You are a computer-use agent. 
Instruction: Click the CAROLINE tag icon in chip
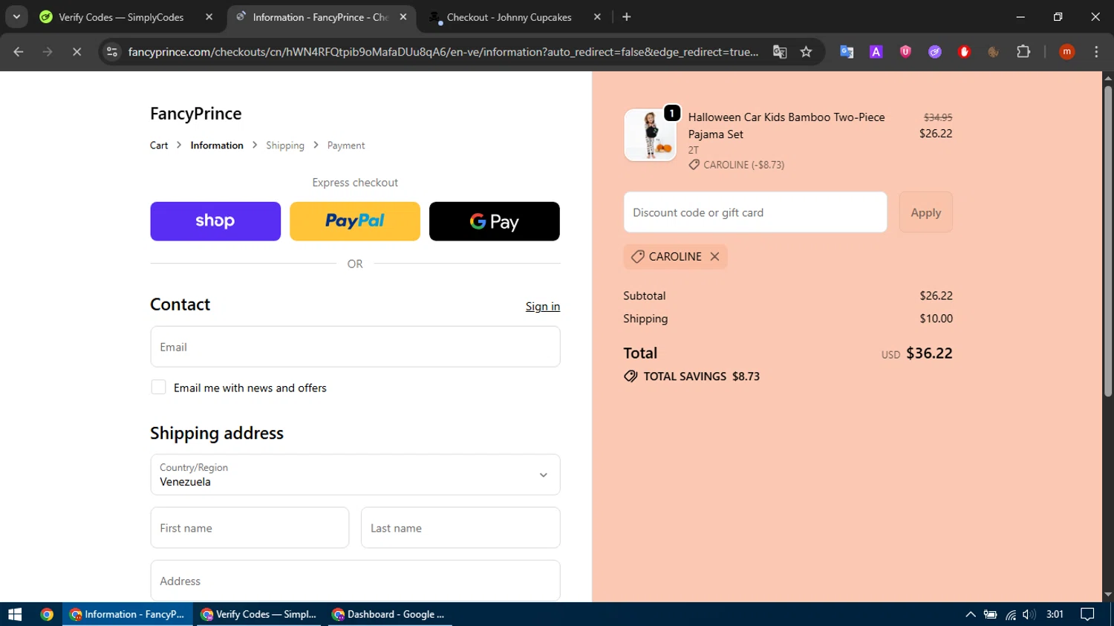[637, 256]
